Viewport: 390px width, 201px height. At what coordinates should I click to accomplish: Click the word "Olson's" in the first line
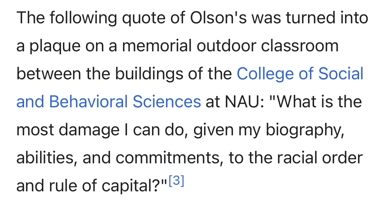coord(218,18)
